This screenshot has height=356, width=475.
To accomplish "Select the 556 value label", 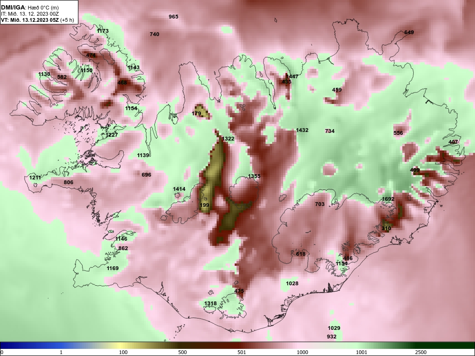I will click(x=399, y=133).
